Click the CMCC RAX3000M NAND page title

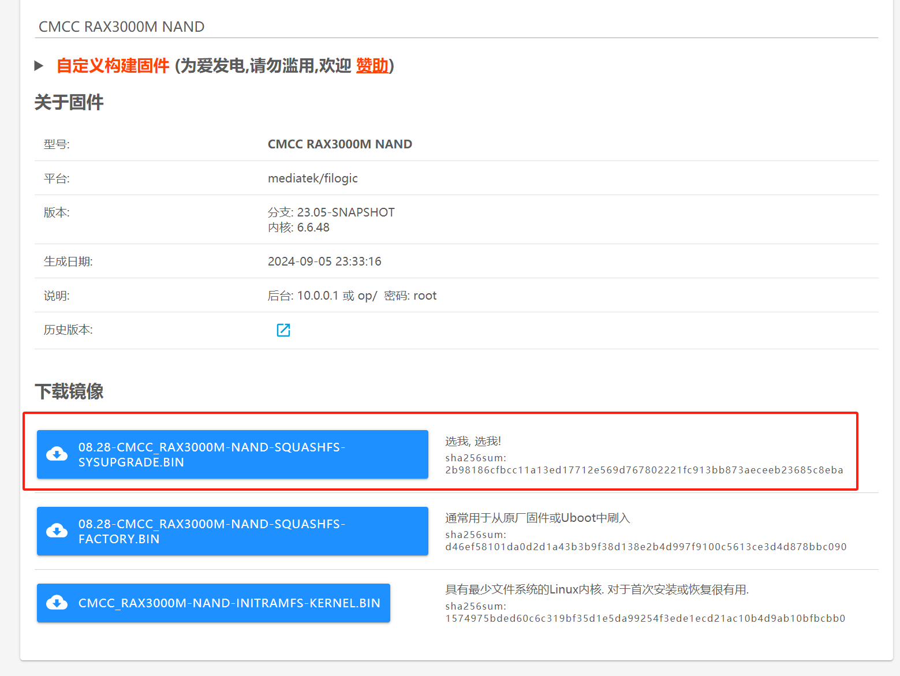(x=121, y=27)
